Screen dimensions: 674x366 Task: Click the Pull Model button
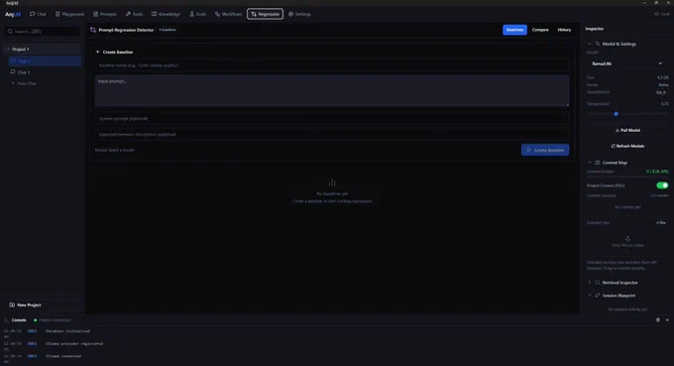627,130
